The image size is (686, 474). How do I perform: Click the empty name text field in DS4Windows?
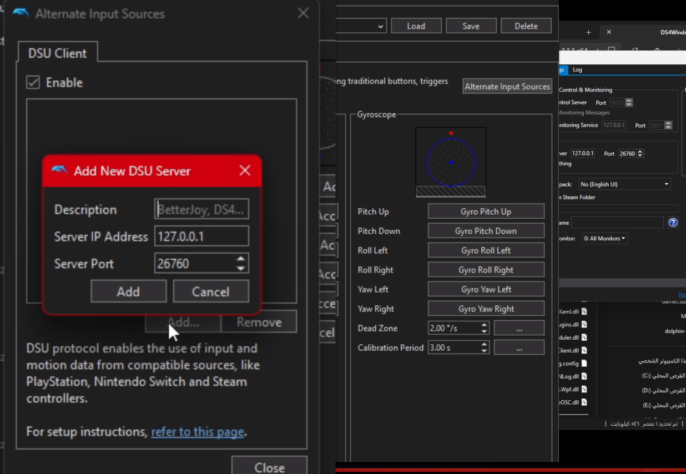(617, 223)
